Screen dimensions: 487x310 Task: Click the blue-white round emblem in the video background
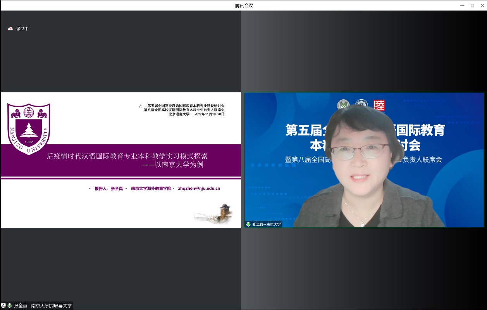(x=361, y=105)
